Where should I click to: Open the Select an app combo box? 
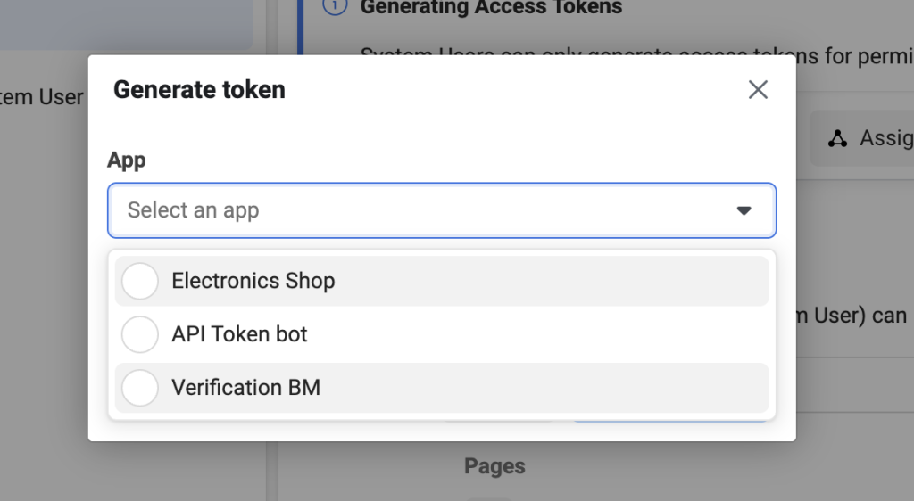point(442,210)
